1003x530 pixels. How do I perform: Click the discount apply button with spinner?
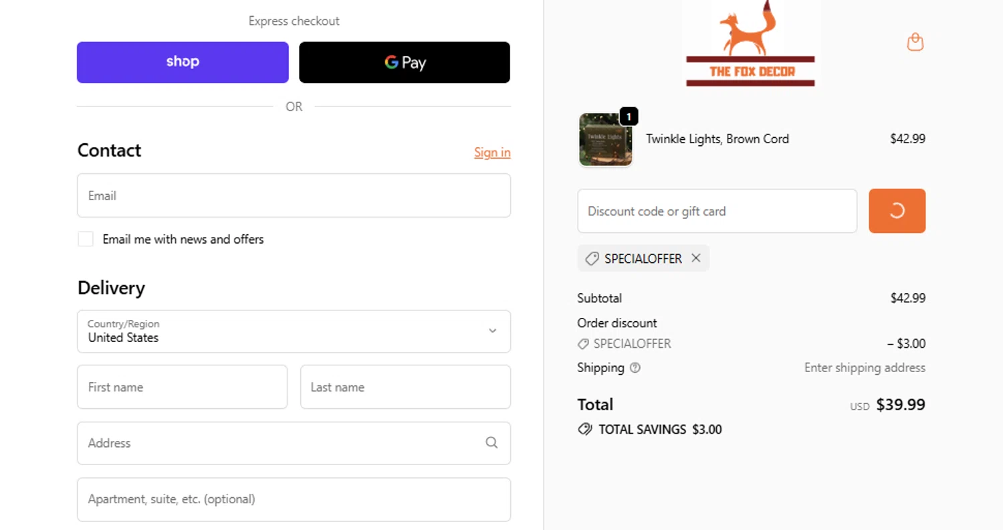click(897, 211)
